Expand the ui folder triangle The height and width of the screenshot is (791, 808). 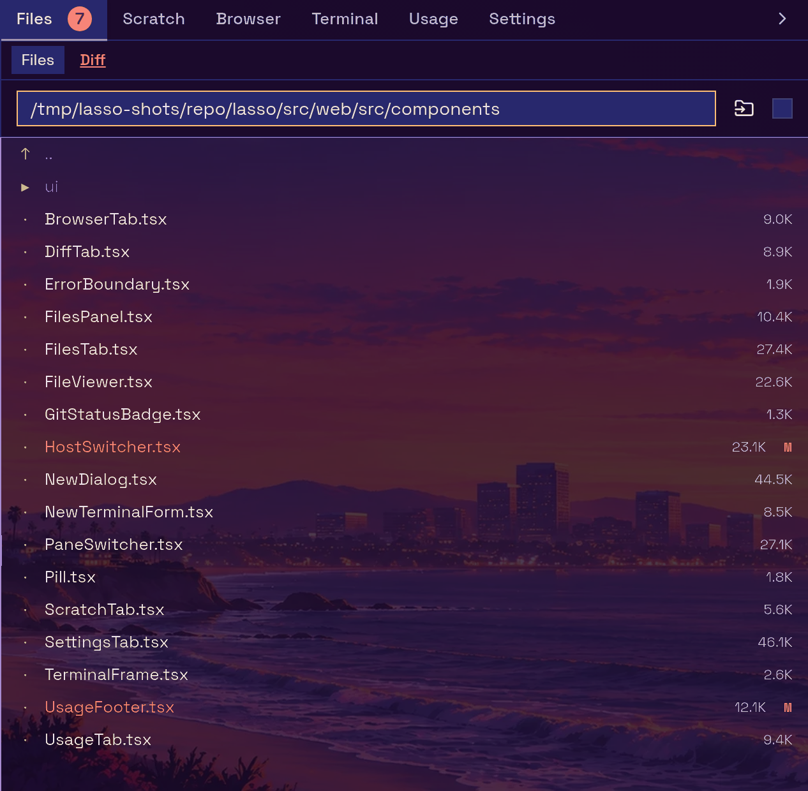25,187
